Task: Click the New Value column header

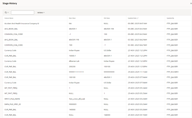Action: pos(72,18)
